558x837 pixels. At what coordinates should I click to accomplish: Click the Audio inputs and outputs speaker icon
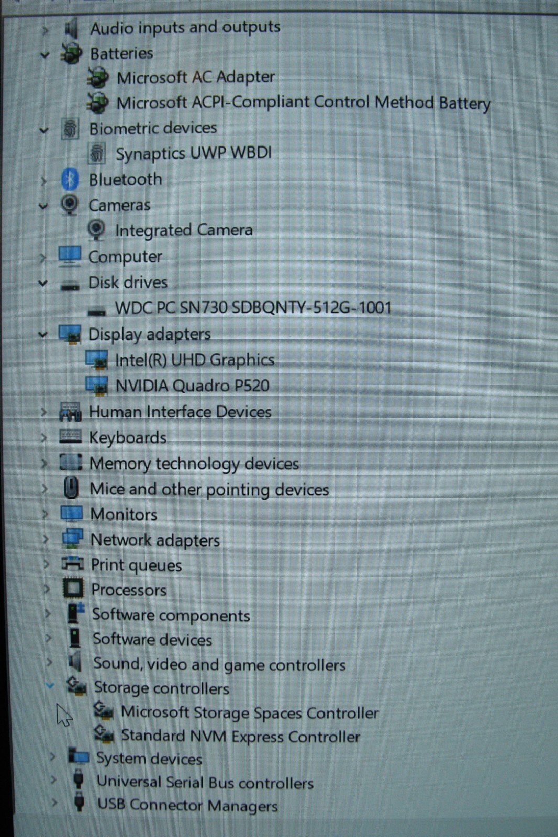[x=71, y=28]
